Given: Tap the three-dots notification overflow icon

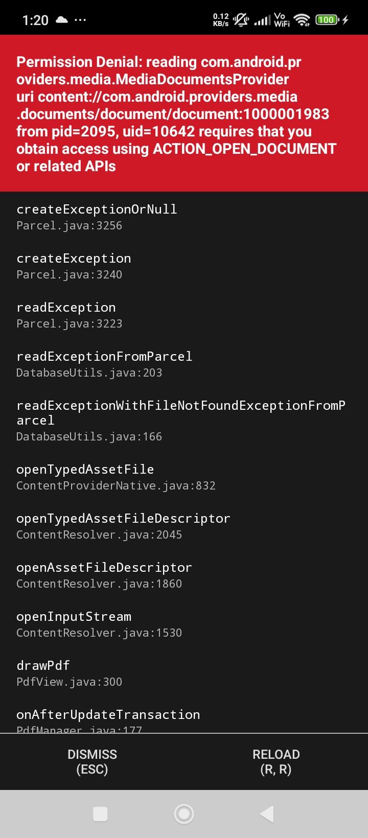Looking at the screenshot, I should coord(80,20).
